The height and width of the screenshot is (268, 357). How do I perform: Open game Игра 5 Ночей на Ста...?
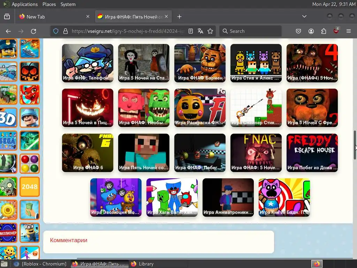click(144, 63)
